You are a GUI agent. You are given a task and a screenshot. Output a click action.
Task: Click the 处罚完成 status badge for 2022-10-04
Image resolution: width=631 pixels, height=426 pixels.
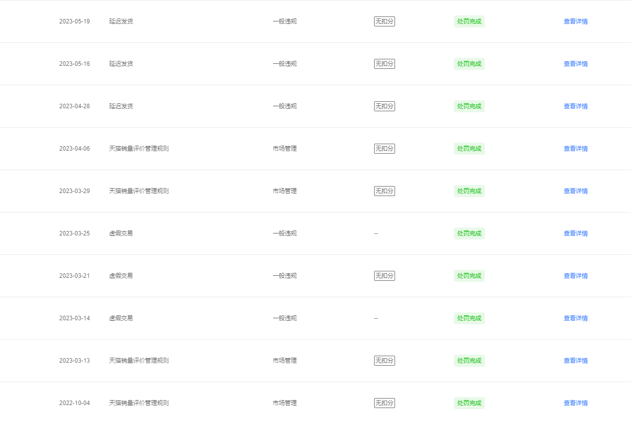(469, 403)
